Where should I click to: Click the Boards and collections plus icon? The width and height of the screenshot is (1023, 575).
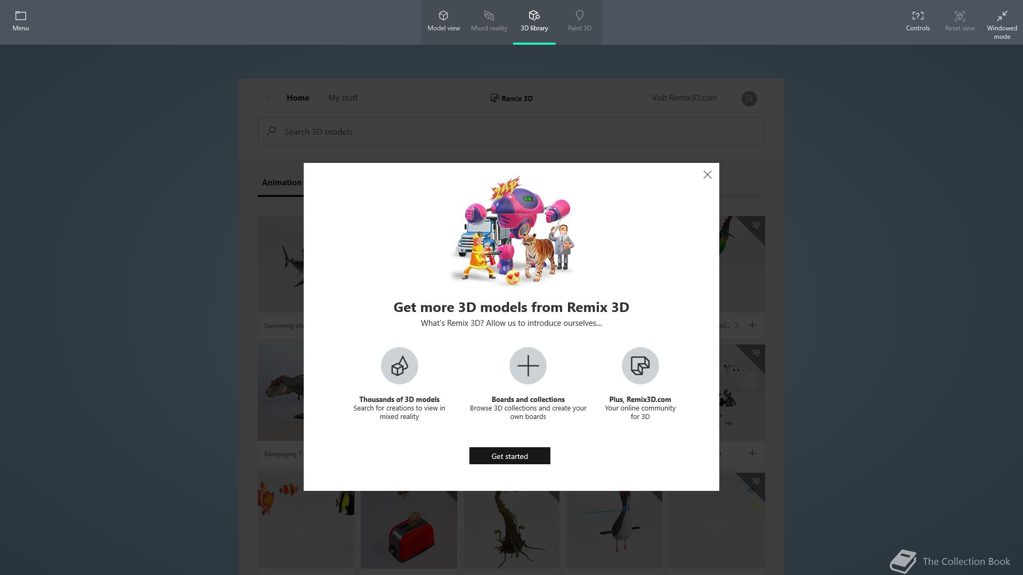coord(527,366)
